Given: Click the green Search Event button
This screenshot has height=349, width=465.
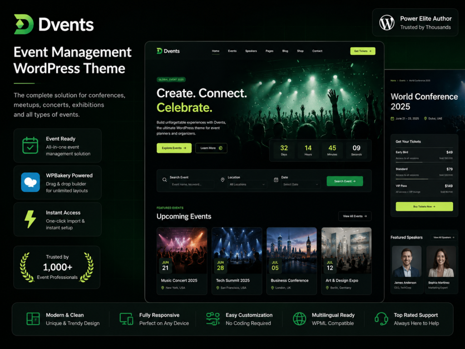Looking at the screenshot, I should click(345, 181).
